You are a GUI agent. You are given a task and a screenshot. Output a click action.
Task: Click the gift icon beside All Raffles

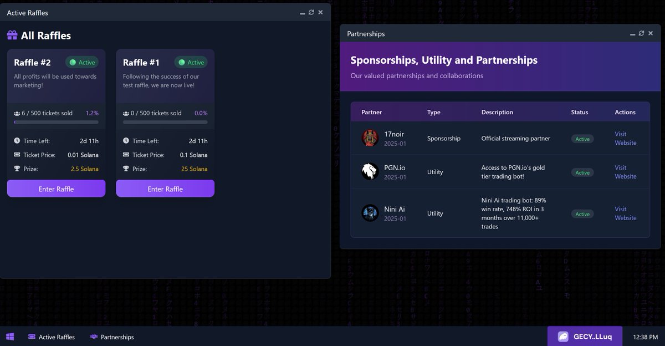pyautogui.click(x=12, y=35)
